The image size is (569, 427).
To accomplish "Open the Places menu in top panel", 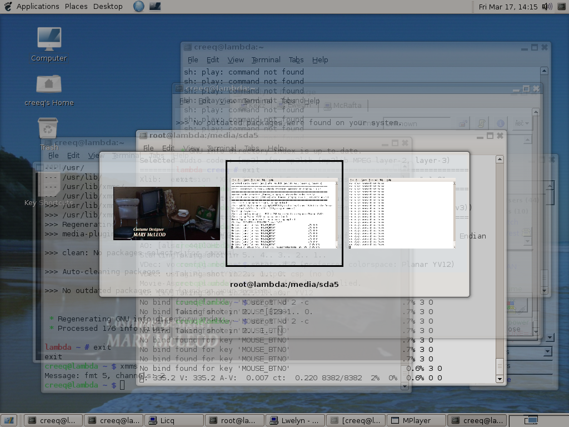I will coord(76,7).
